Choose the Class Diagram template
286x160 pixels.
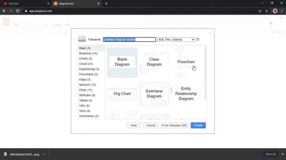154,62
